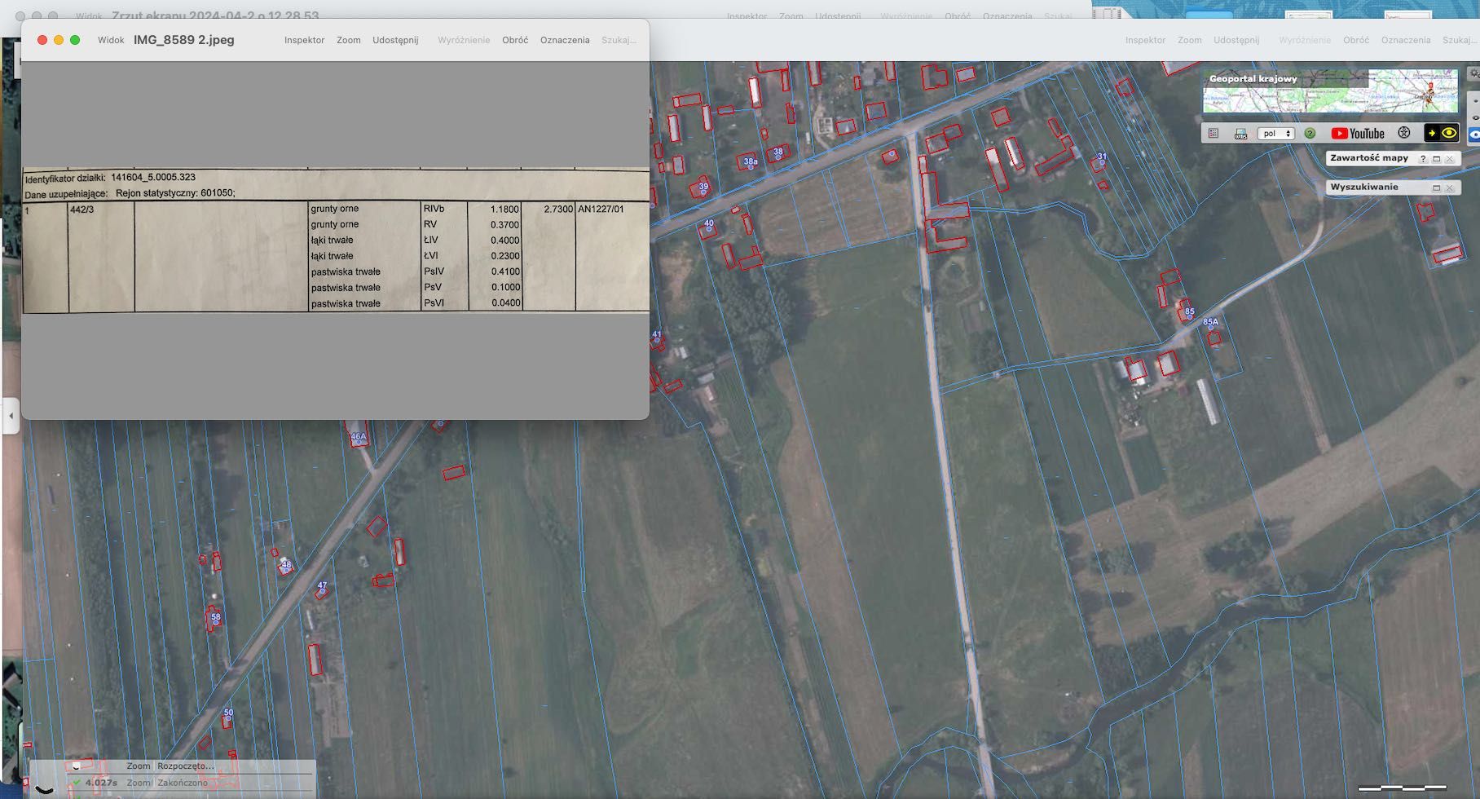This screenshot has height=799, width=1480.
Task: Click the green help question mark icon
Action: coord(1310,134)
